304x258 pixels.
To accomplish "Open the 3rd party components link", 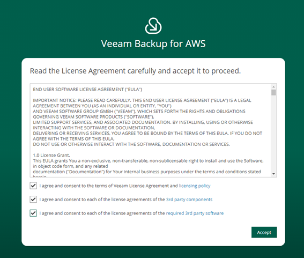I will click(x=189, y=200).
